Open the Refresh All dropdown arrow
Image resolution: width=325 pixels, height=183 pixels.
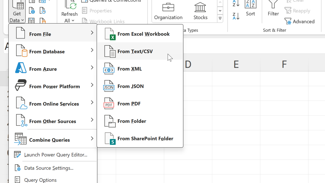click(x=73, y=21)
